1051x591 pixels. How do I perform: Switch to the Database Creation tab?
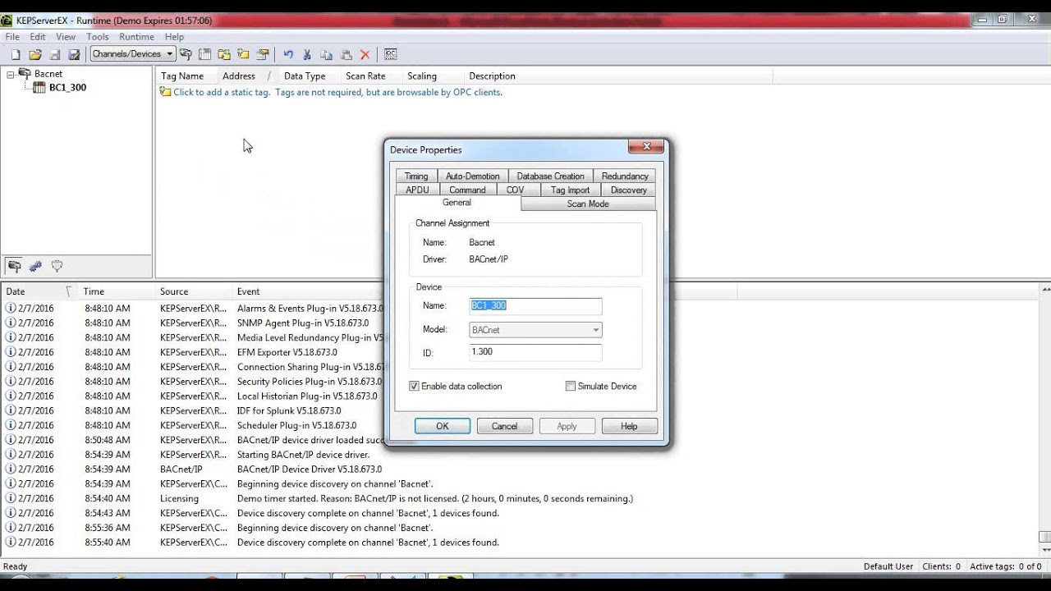pos(550,176)
